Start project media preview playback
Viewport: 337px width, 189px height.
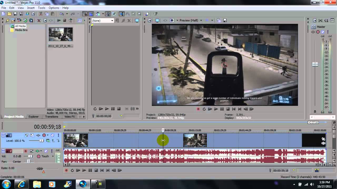[59, 20]
